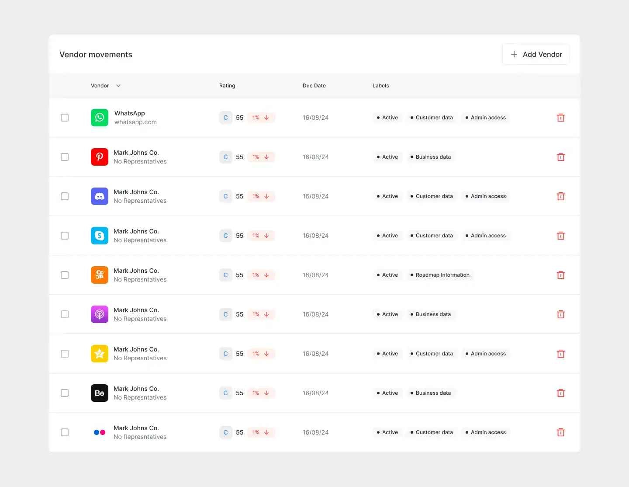Click the Skype vendor logo icon

(100, 236)
